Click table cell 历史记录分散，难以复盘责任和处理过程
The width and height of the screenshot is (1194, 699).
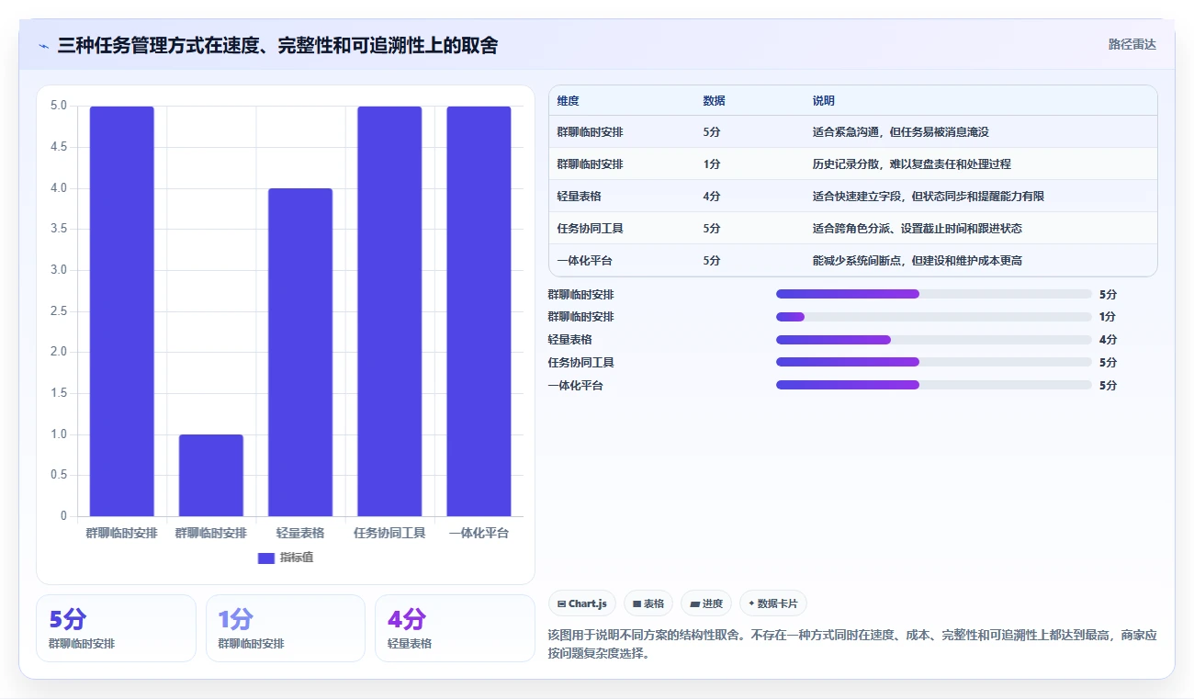[911, 164]
